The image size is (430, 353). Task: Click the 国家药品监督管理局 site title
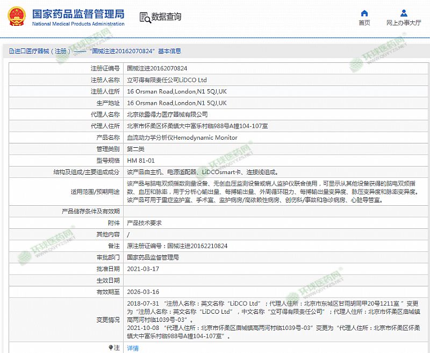(78, 13)
